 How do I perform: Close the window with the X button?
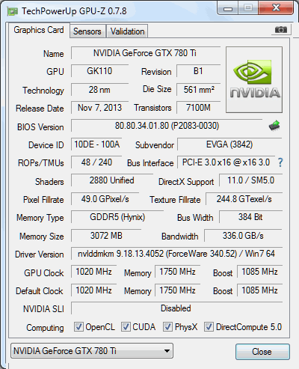[x=276, y=8]
